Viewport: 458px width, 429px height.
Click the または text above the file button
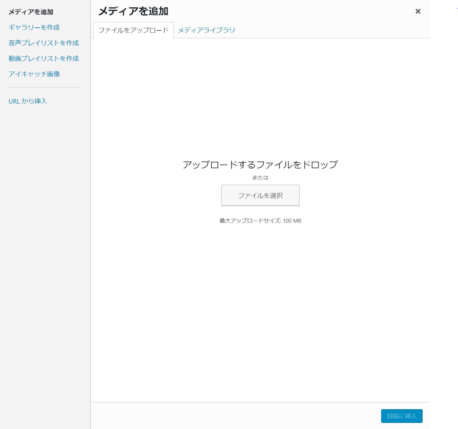point(260,178)
